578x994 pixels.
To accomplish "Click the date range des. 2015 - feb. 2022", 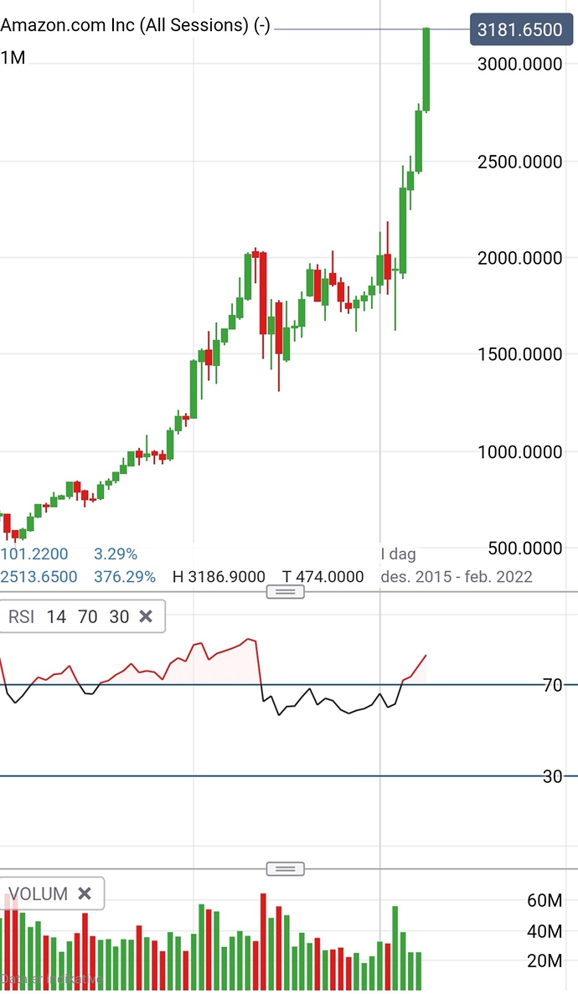I will 457,577.
